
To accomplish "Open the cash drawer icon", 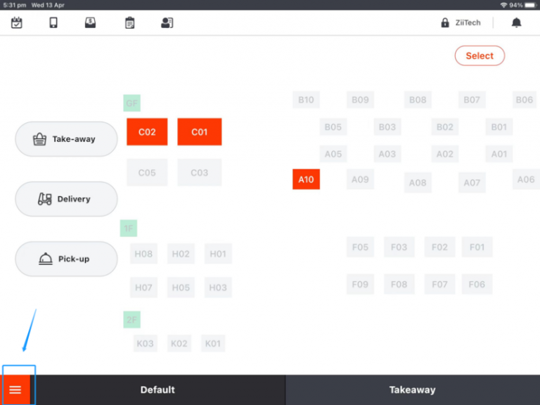I will [90, 22].
